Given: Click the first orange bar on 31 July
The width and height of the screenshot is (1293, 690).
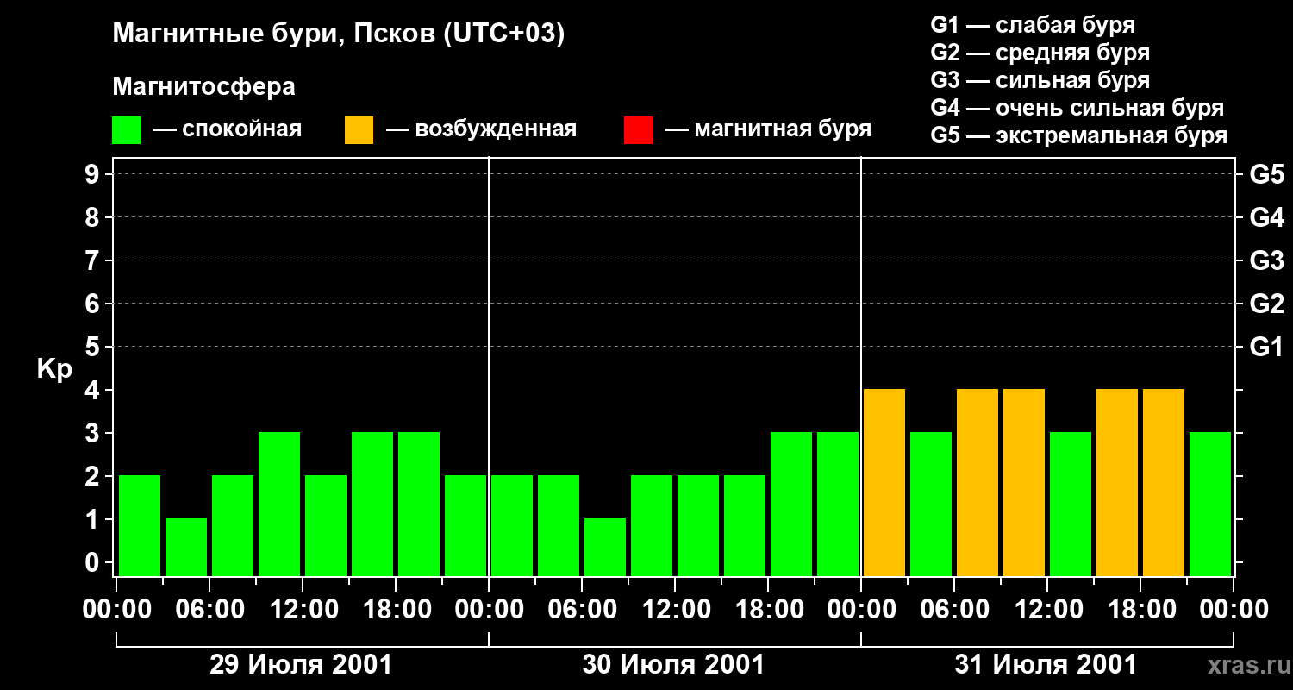Looking at the screenshot, I should point(884,482).
